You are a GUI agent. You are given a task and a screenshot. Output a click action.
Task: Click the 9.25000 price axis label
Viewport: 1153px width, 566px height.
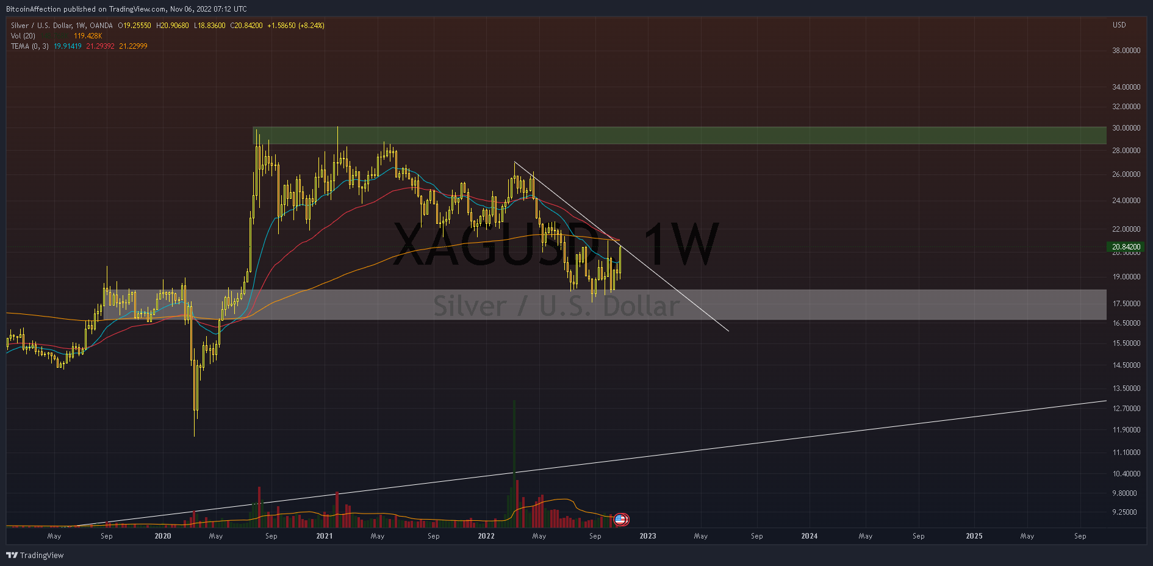(1124, 512)
